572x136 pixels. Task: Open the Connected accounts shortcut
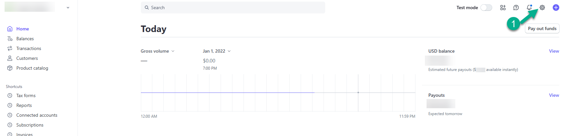37,115
